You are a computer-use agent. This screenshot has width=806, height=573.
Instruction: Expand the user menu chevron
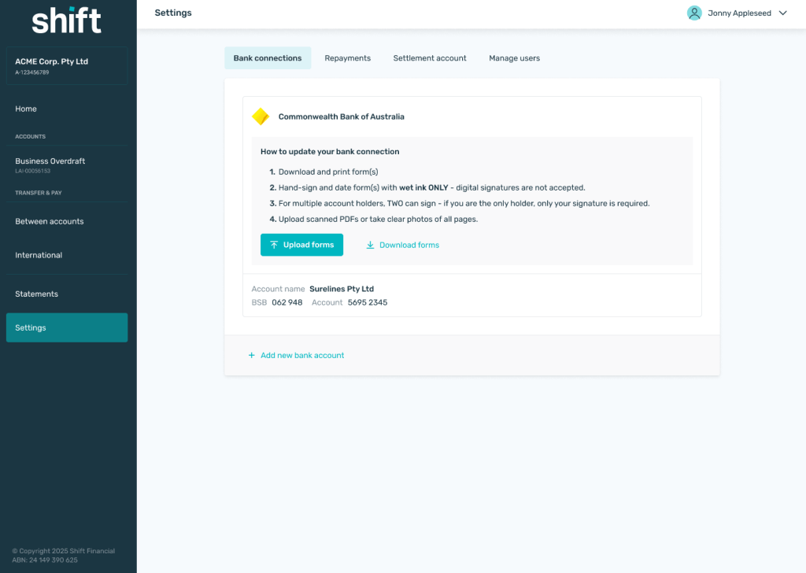782,13
